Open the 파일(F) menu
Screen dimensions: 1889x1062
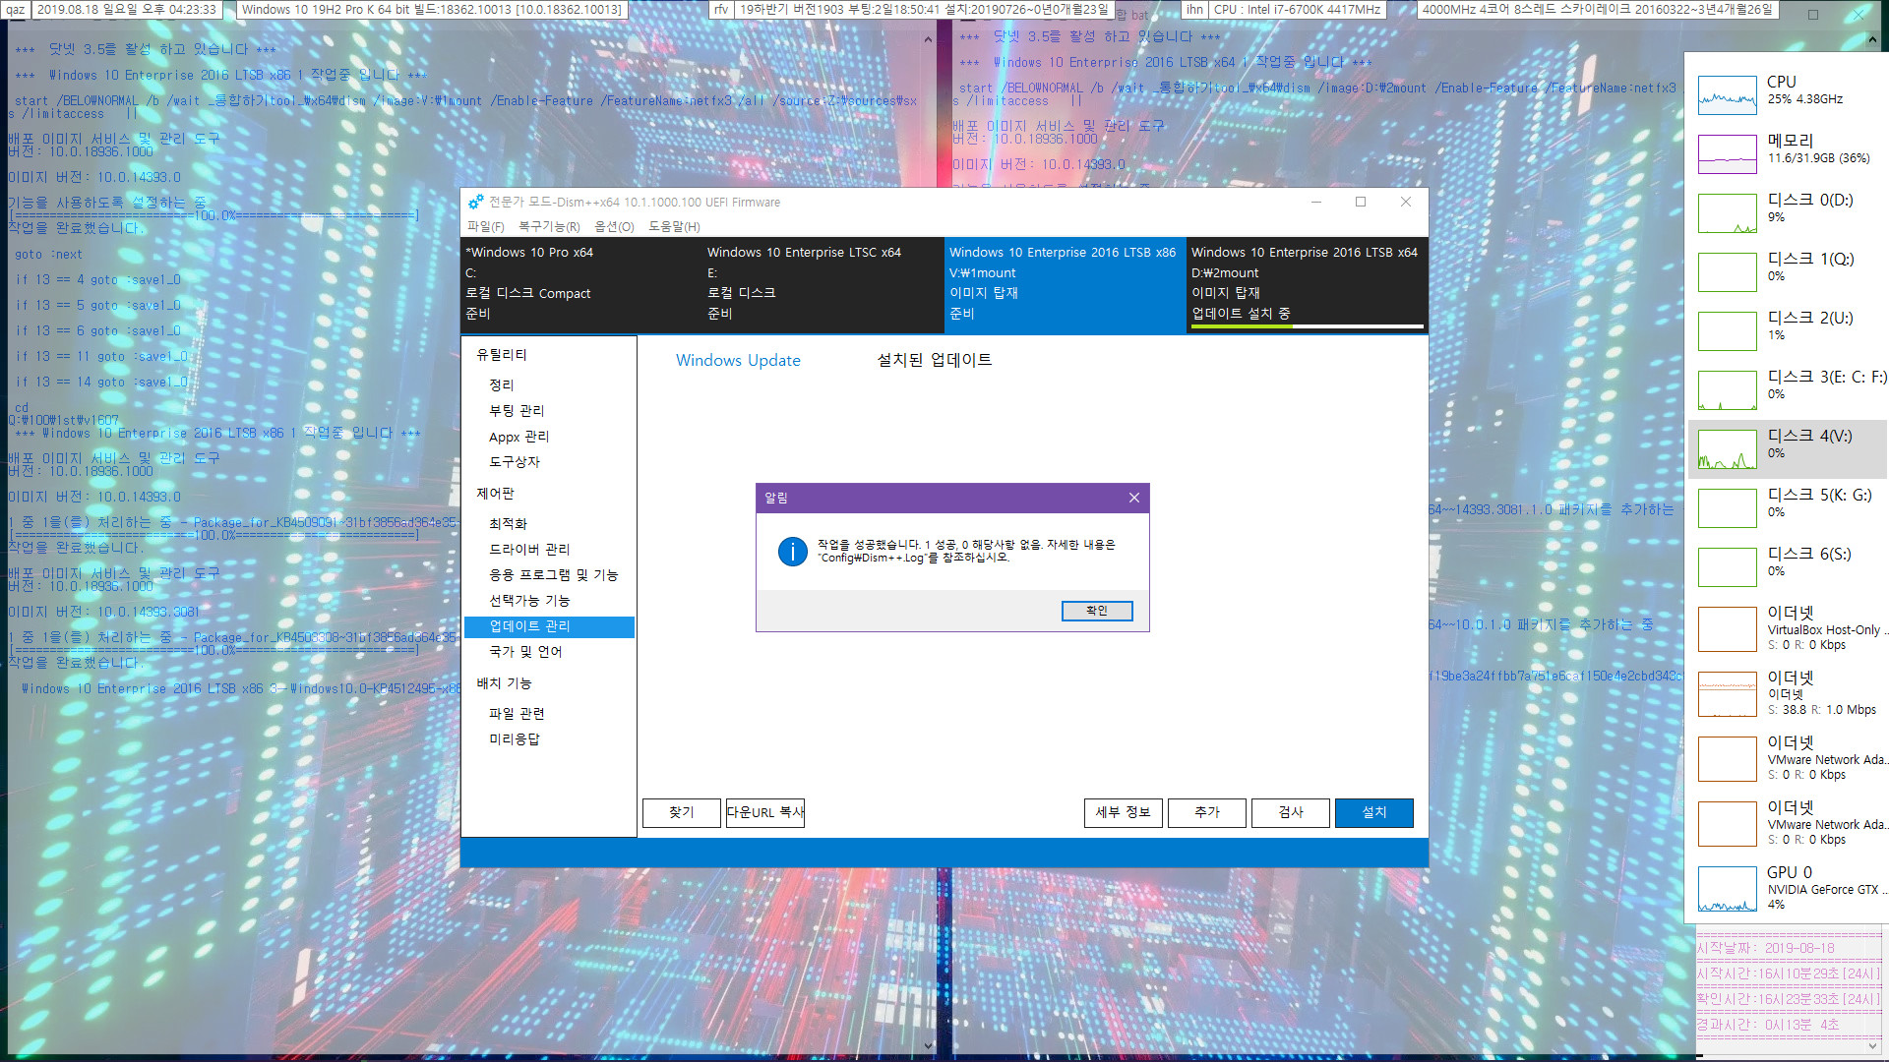[485, 226]
